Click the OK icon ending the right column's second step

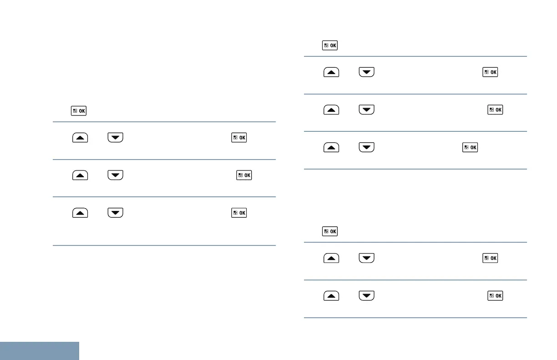(x=495, y=110)
